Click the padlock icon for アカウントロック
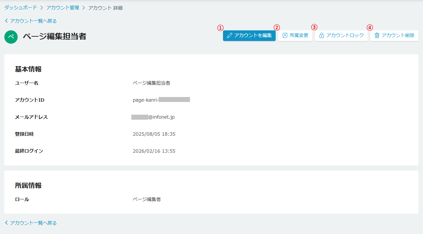 322,35
